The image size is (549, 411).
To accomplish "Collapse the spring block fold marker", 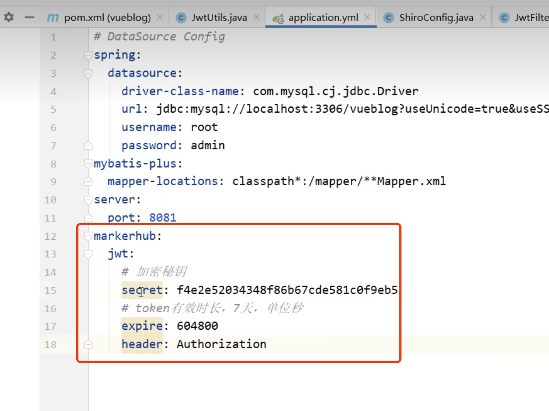I will tap(88, 55).
